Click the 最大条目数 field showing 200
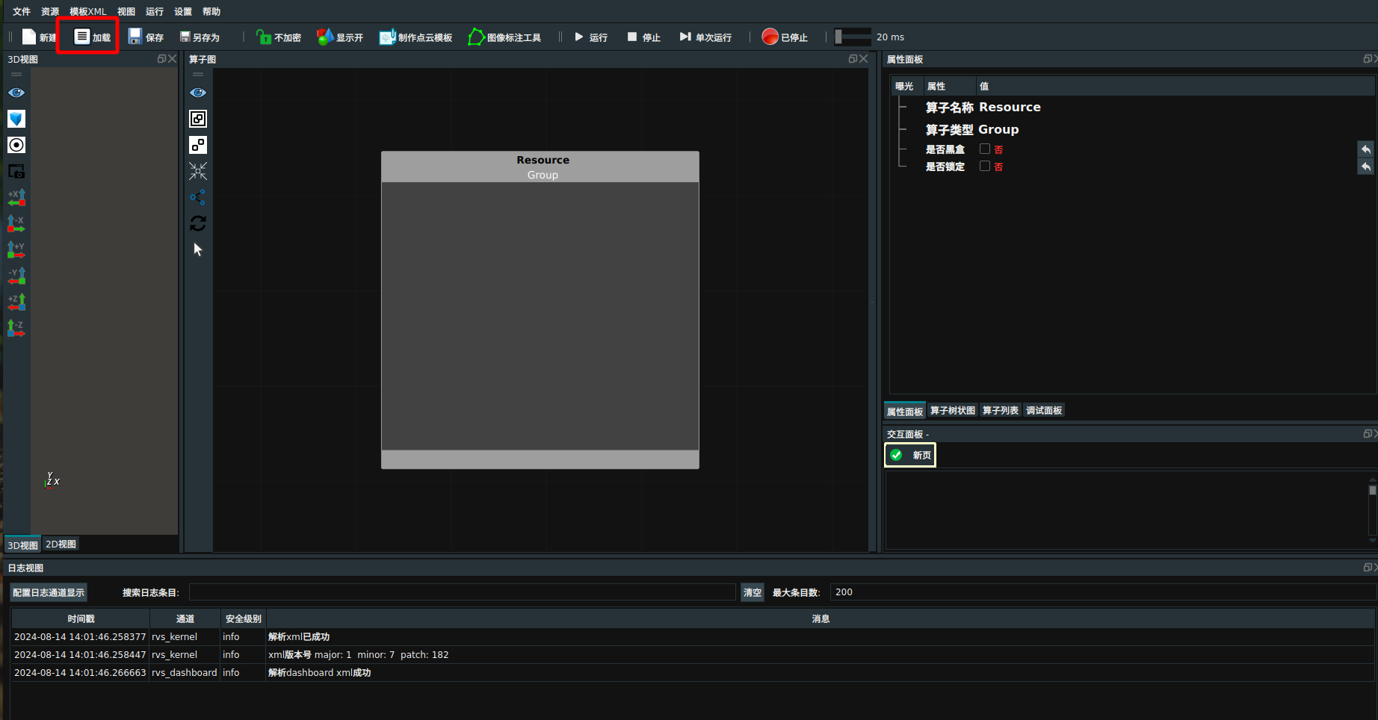Viewport: 1378px width, 720px height. click(x=1102, y=592)
